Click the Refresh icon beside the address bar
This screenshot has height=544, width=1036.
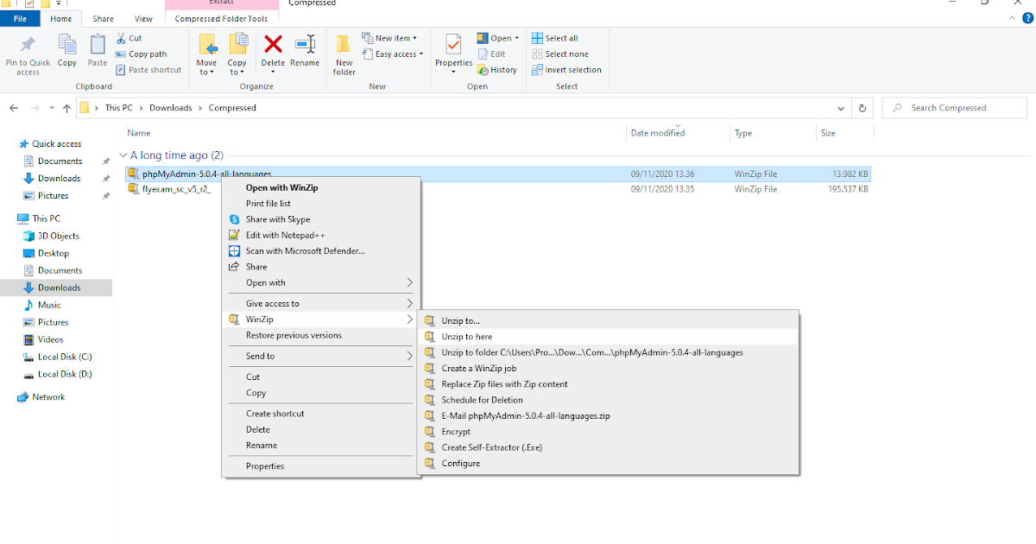(862, 107)
